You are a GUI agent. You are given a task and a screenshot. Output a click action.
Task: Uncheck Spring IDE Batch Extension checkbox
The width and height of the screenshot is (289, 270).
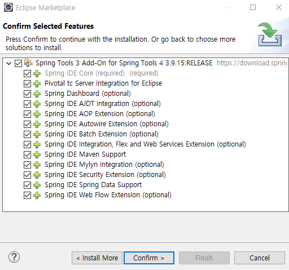27,134
